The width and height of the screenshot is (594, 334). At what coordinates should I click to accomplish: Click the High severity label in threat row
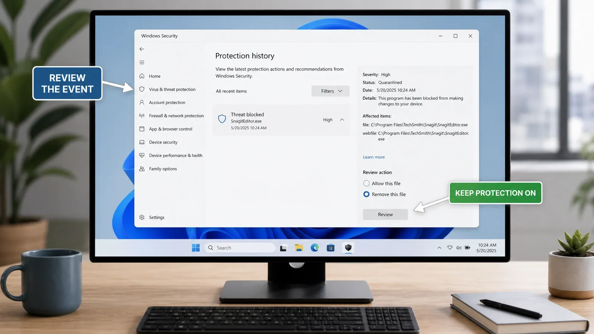328,120
